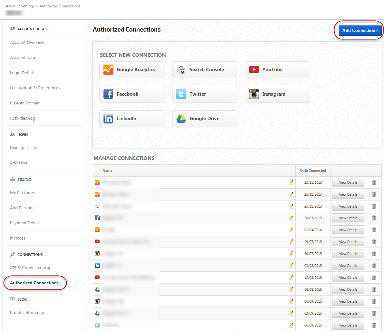384x332 pixels.
Task: Choose the YouTube connection icon
Action: [254, 70]
